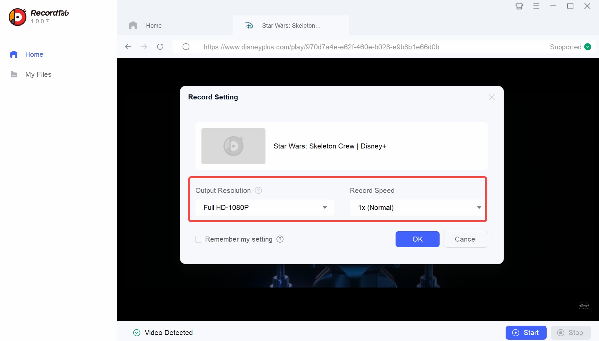Click the Stop recording button
599x341 pixels.
pos(571,333)
